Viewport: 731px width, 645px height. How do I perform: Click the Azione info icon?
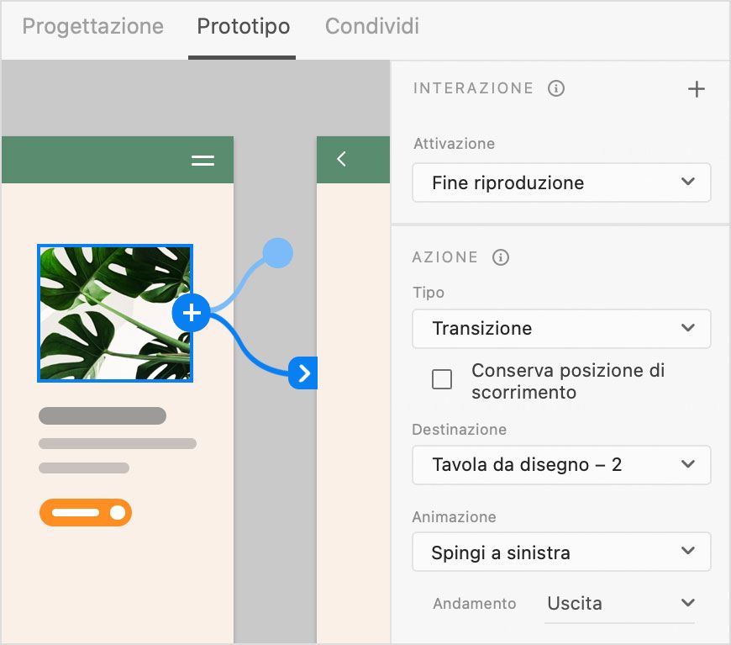500,258
